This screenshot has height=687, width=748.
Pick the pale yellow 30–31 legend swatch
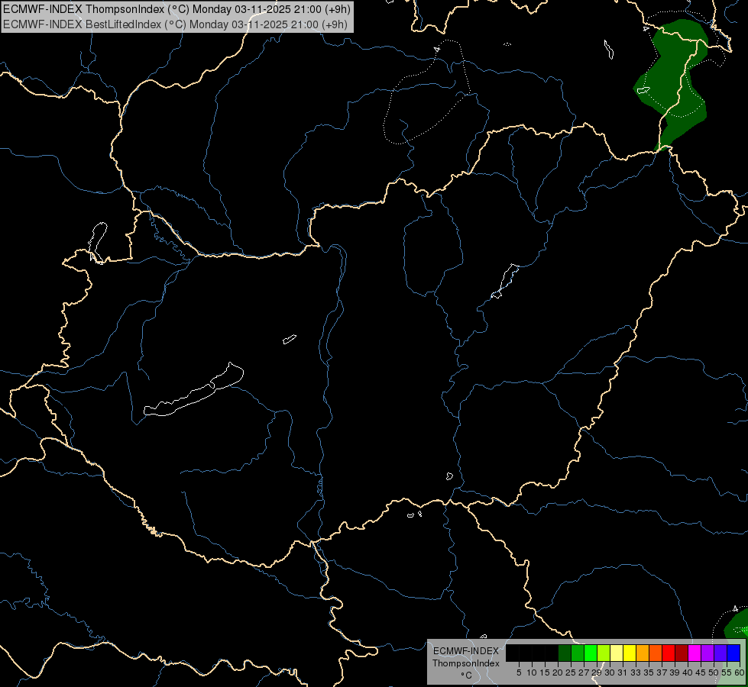click(x=617, y=653)
